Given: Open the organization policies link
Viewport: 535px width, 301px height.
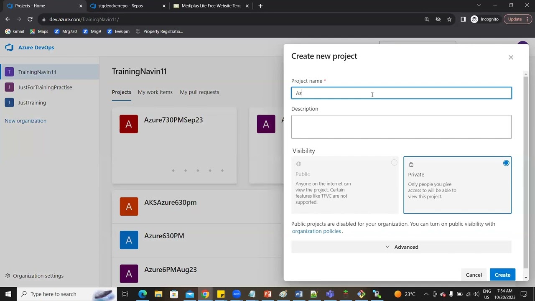Looking at the screenshot, I should point(316,231).
